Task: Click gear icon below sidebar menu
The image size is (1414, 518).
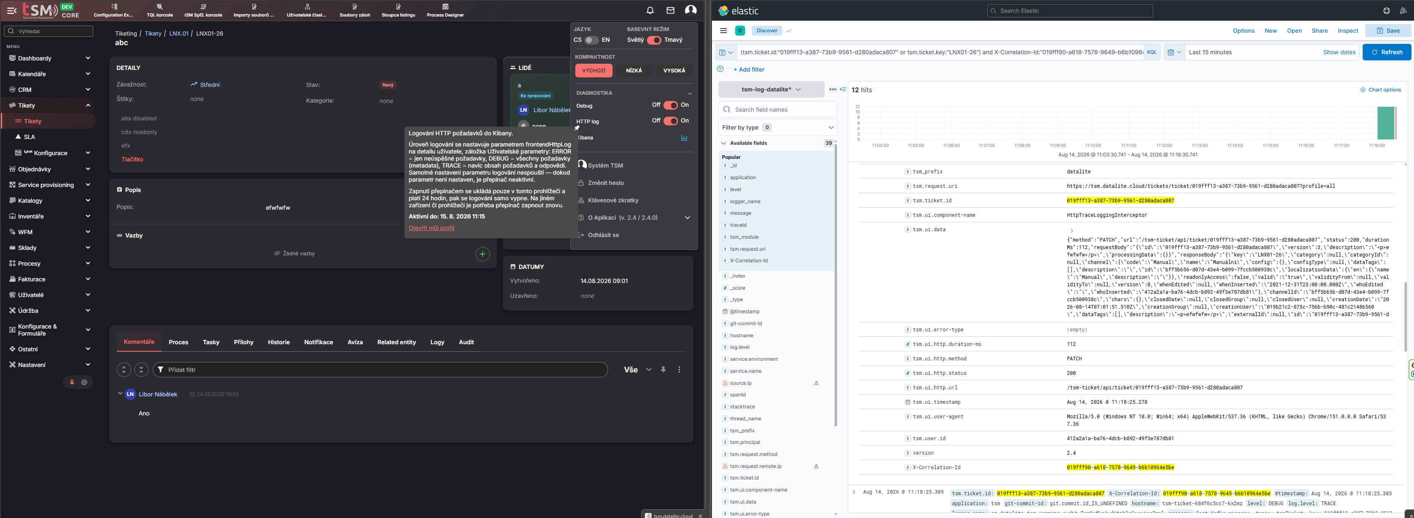Action: pos(84,382)
